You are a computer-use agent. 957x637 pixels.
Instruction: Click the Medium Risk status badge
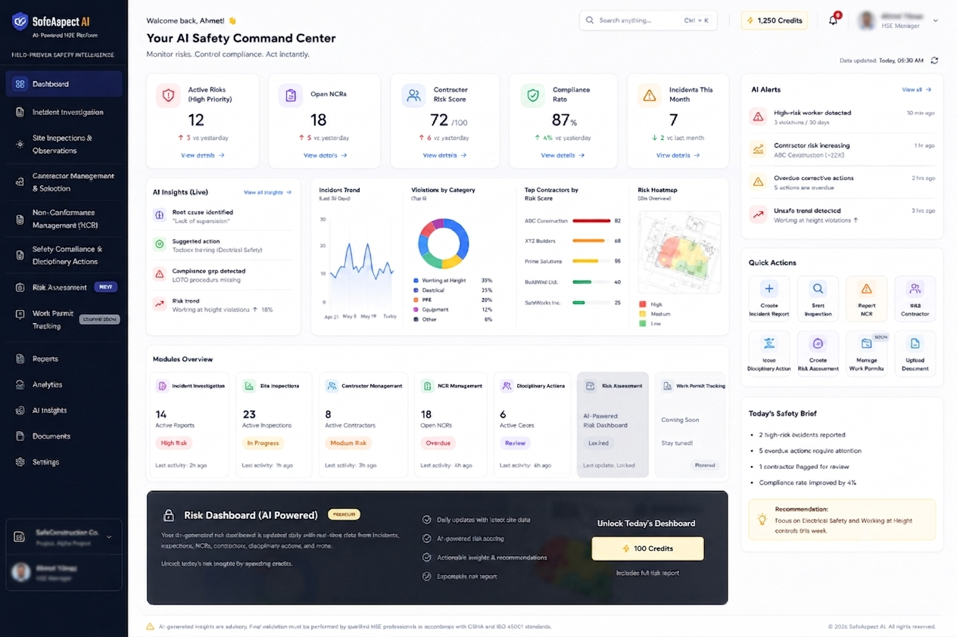point(348,443)
